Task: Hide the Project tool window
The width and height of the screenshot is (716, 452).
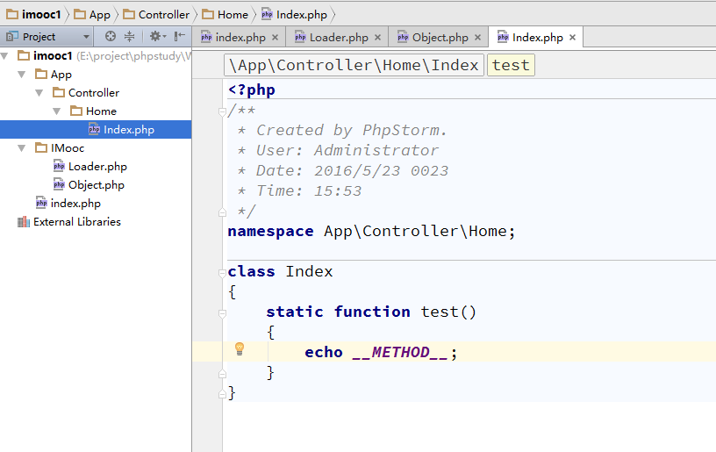Action: [x=180, y=36]
